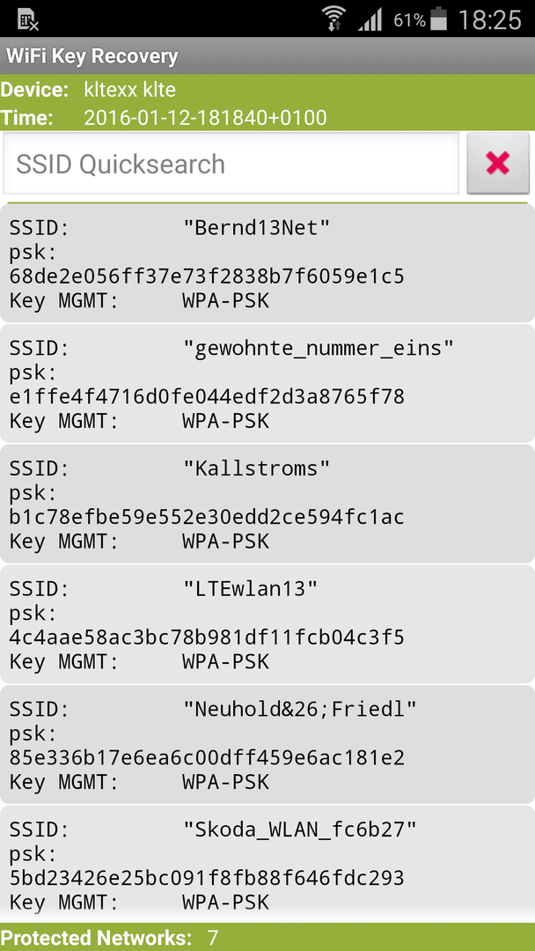Select the LTEwlan13 network entry
This screenshot has width=535, height=951.
coord(267,623)
